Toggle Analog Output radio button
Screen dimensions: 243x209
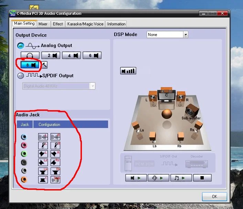tap(20, 46)
